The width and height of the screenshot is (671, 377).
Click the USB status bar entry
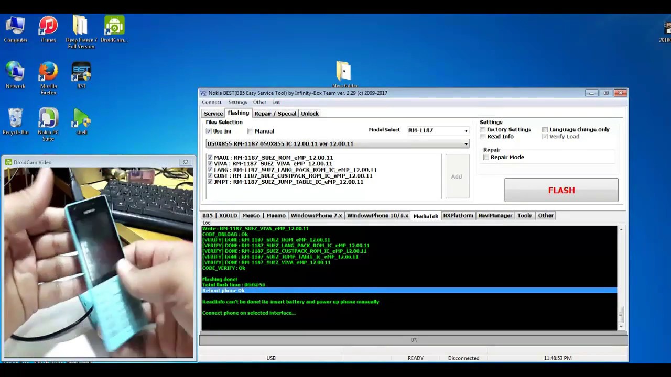pyautogui.click(x=271, y=358)
